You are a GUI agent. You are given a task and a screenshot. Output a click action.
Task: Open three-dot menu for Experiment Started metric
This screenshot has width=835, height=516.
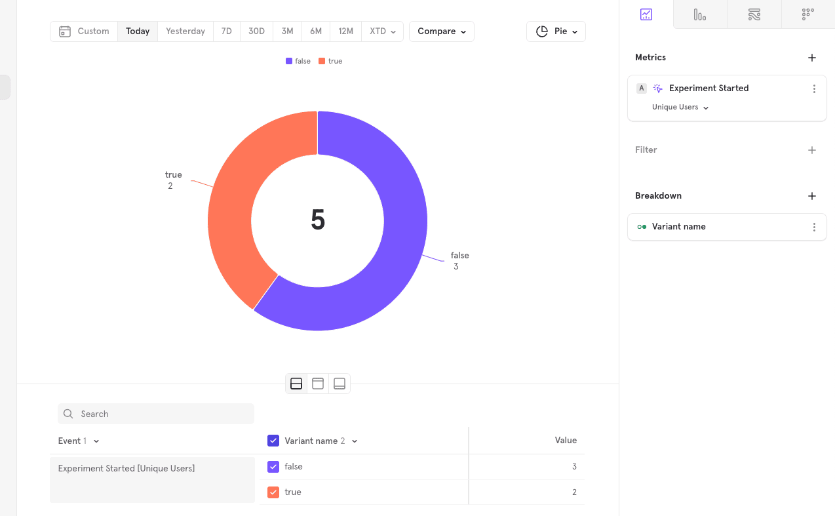click(x=814, y=89)
